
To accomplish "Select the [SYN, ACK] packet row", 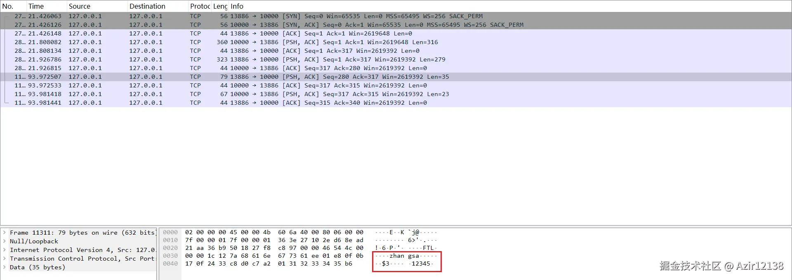I will 396,25.
